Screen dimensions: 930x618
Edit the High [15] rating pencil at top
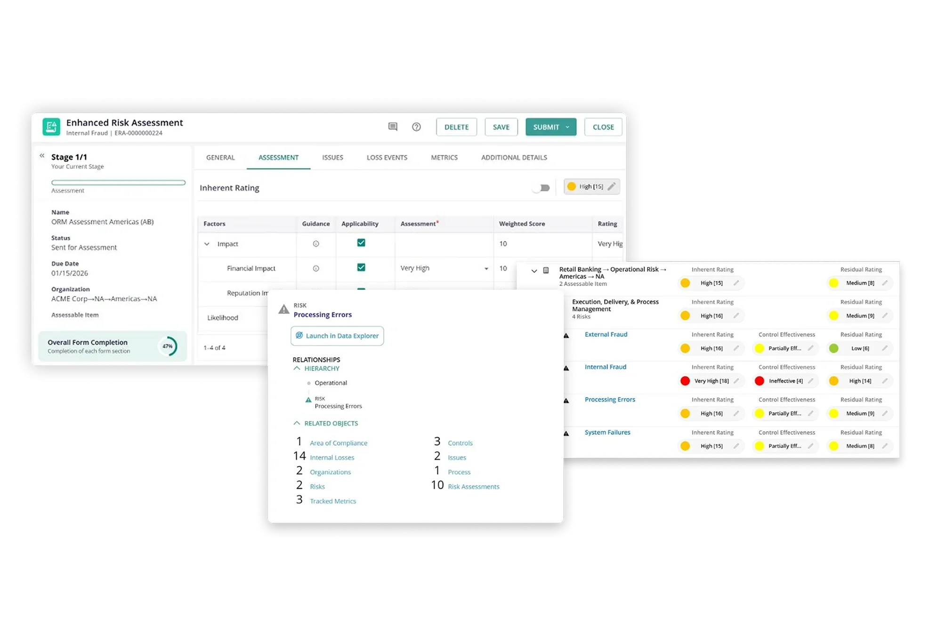[611, 186]
